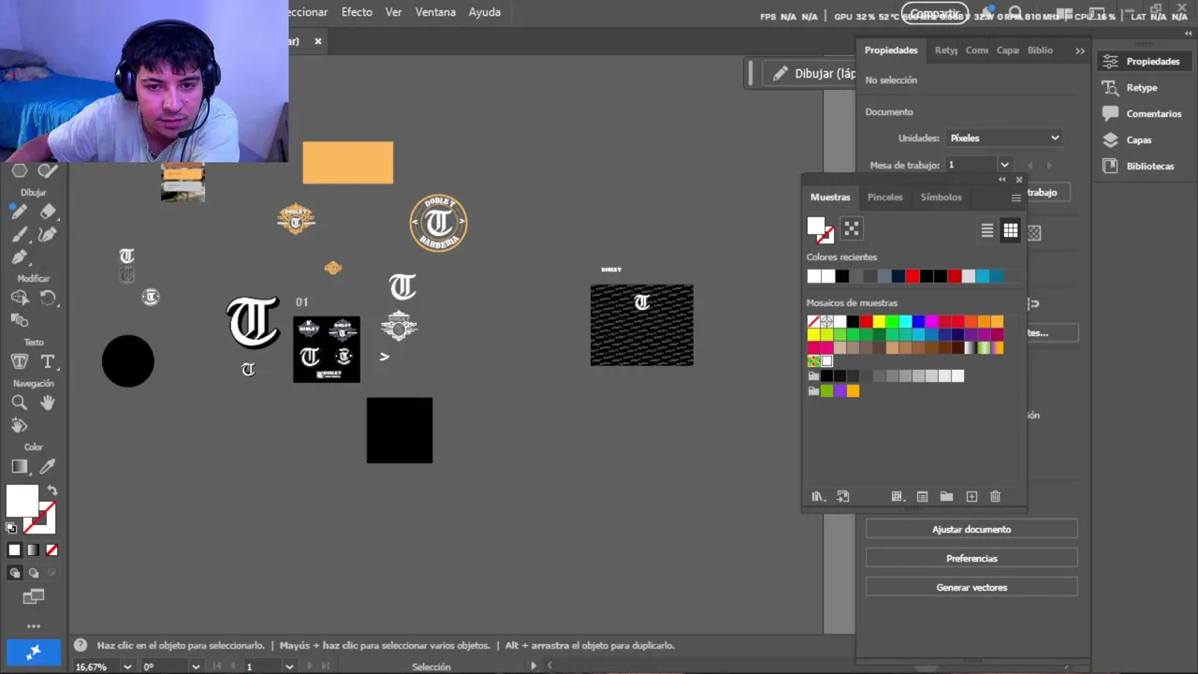Switch swatches to thumbnail grid view
Screen dimensions: 1198x674
pos(1010,230)
